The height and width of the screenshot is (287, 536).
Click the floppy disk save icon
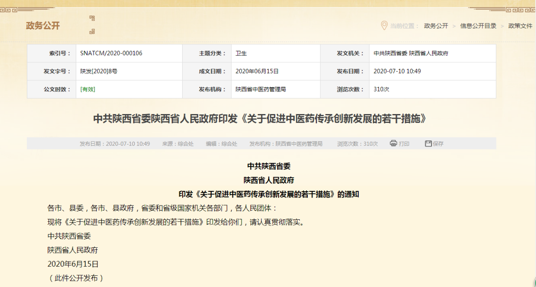[428, 143]
